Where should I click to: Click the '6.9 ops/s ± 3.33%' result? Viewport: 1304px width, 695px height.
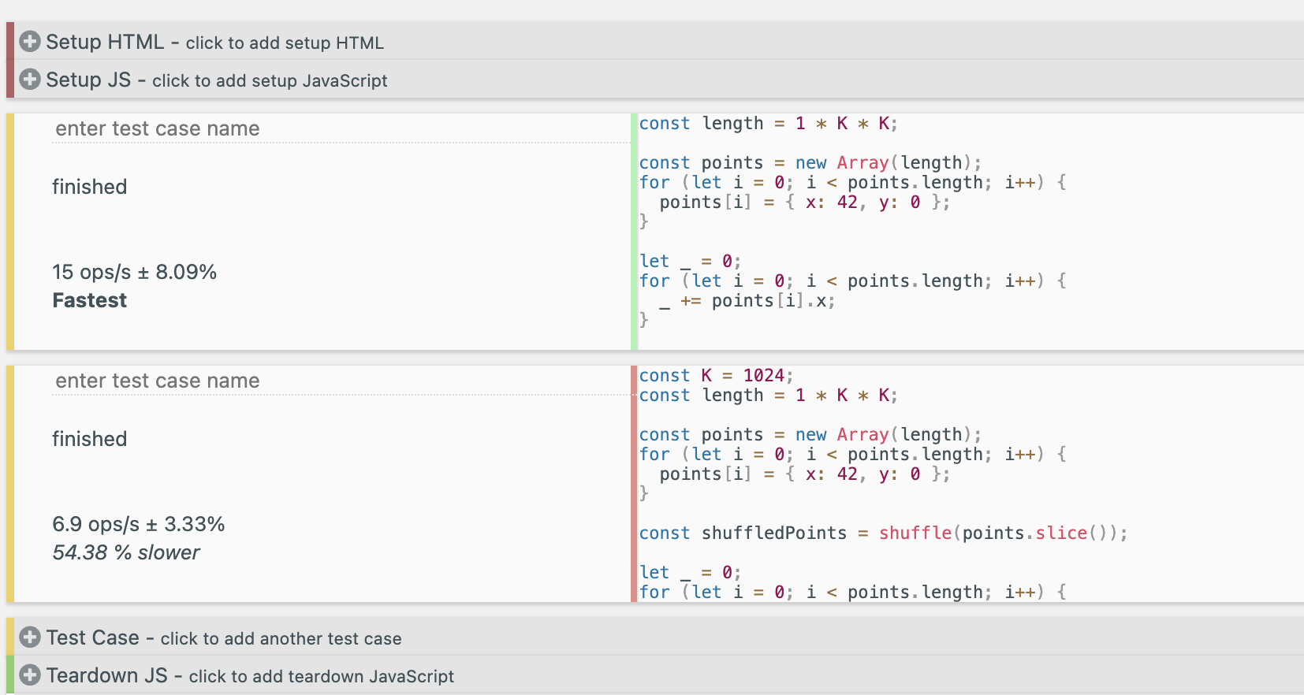139,524
